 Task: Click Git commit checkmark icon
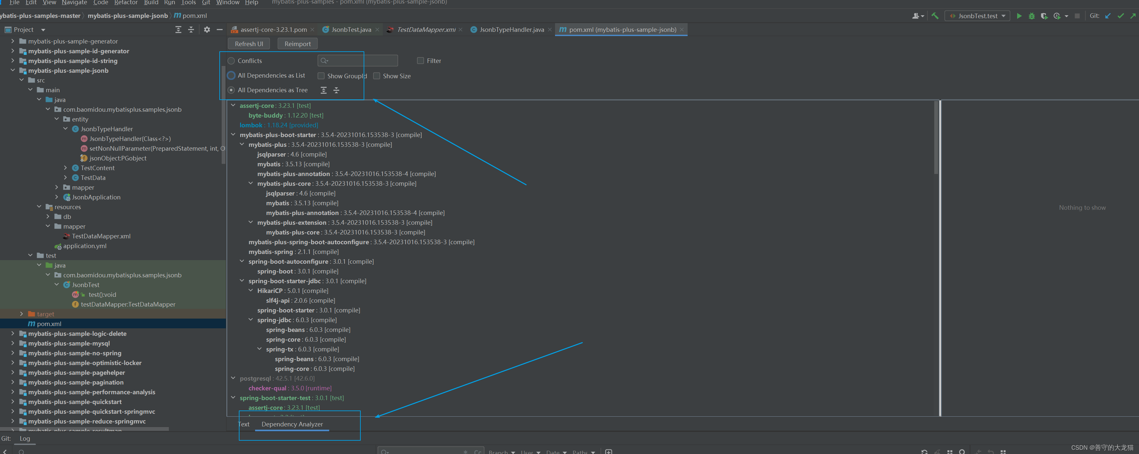coord(1120,16)
